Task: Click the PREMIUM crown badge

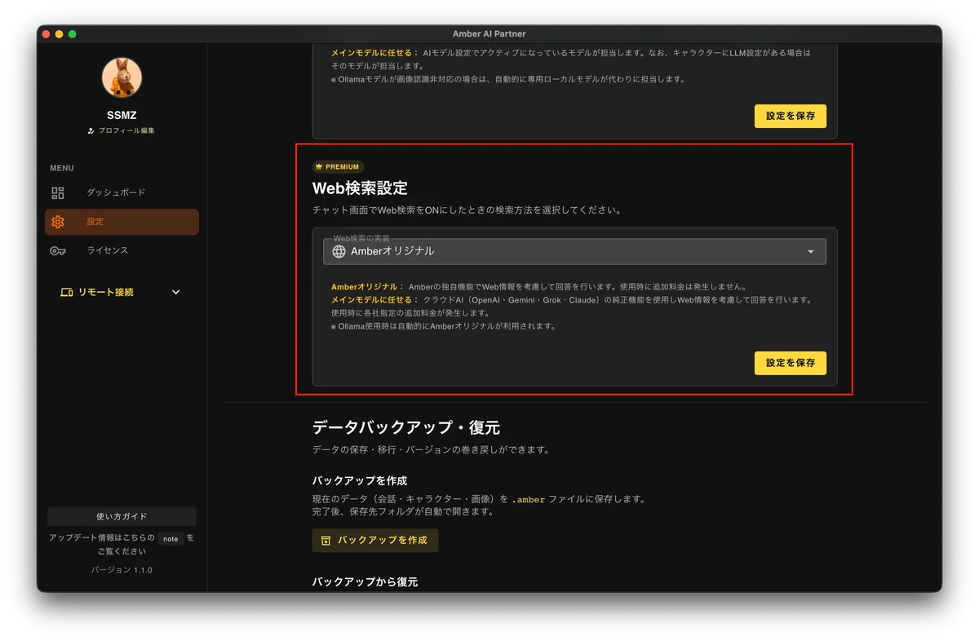Action: [338, 166]
